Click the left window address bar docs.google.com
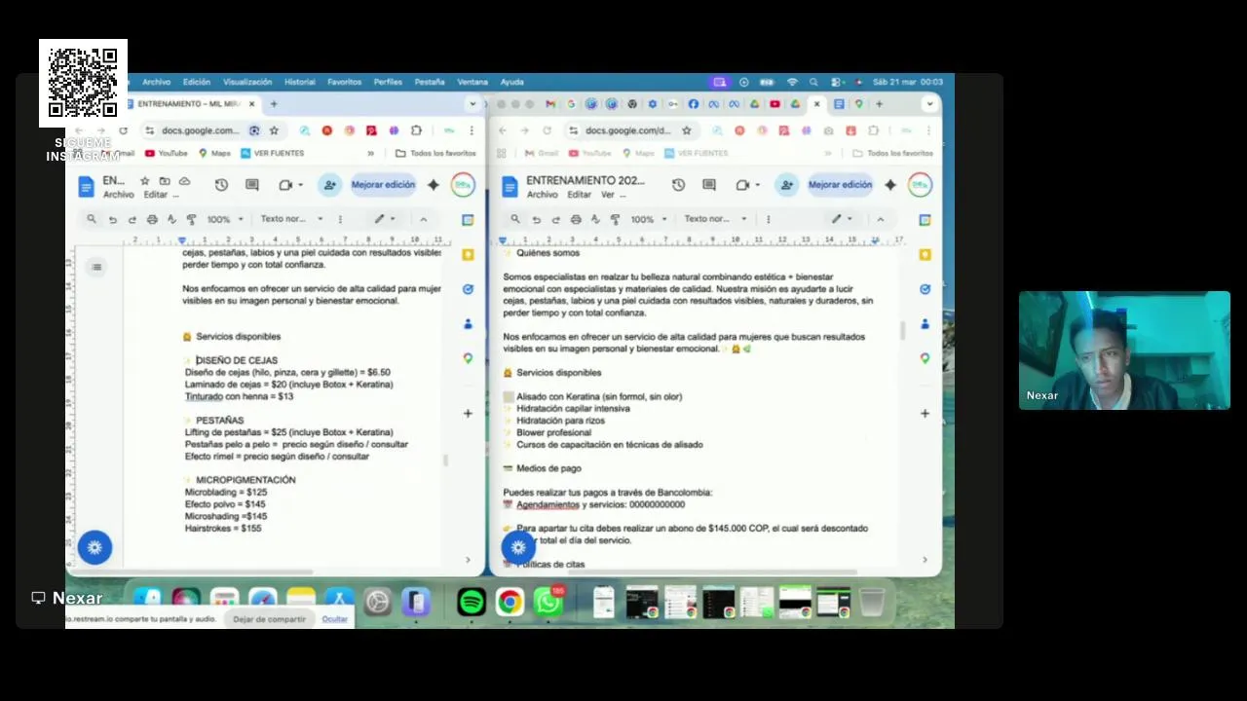Viewport: 1247px width, 701px height. tap(201, 130)
